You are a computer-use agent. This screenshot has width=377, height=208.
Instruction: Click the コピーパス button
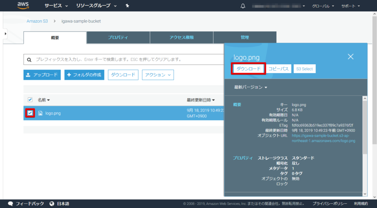(279, 69)
